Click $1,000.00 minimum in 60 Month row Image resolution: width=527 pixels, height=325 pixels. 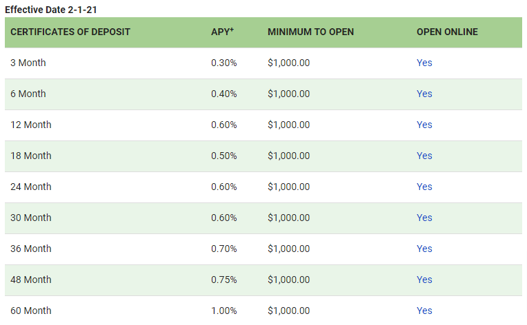[289, 311]
